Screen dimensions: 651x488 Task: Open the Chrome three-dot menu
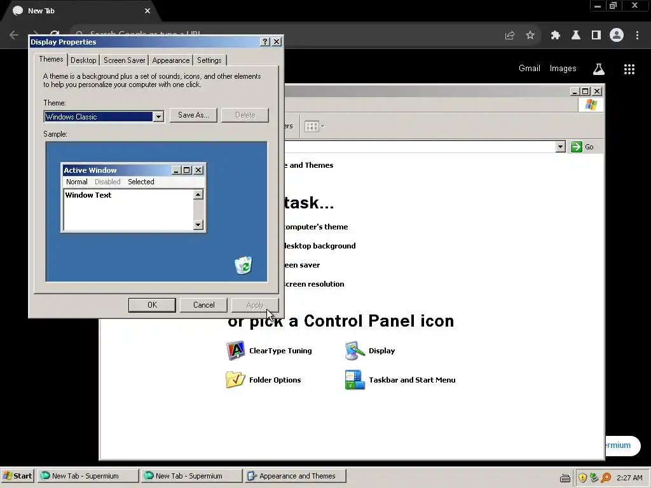point(637,36)
